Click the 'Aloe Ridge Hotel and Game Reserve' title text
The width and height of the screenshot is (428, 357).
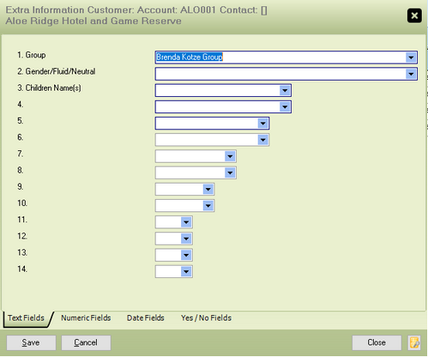click(93, 21)
